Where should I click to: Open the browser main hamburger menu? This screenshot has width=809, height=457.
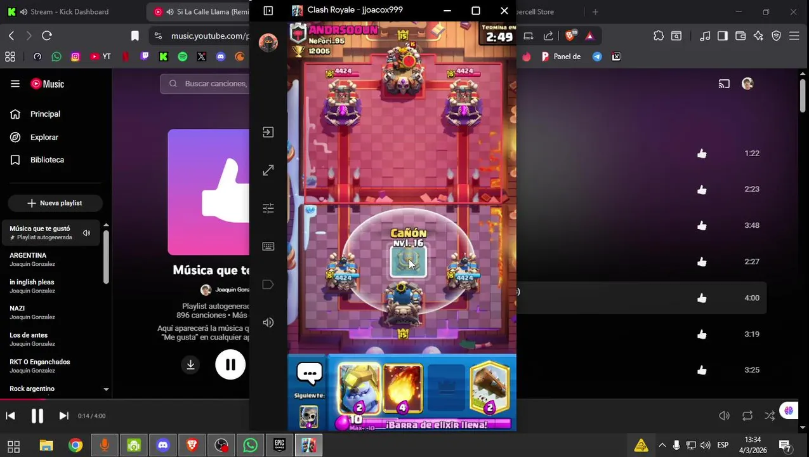794,36
